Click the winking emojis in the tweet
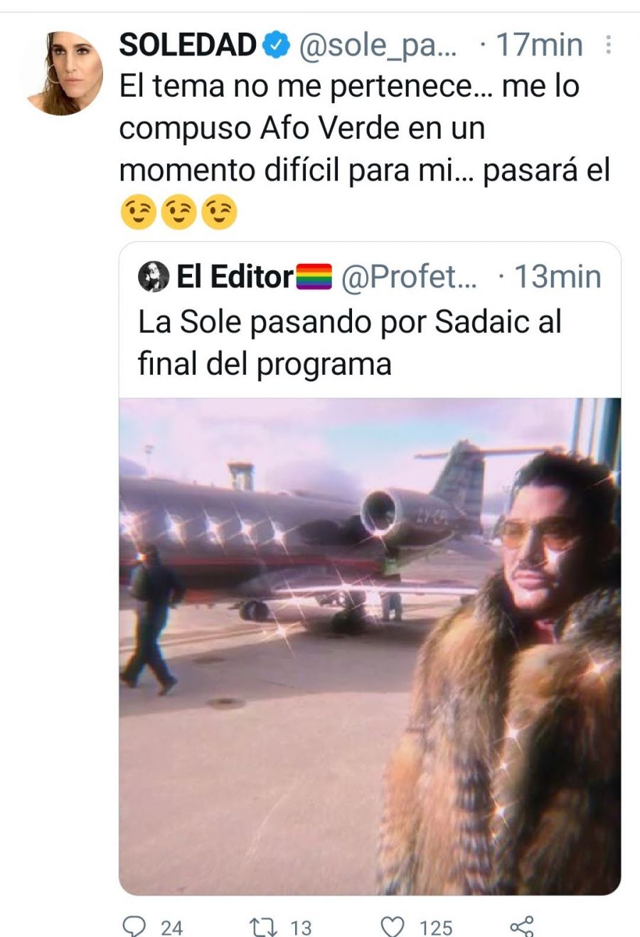The image size is (640, 937). click(178, 213)
